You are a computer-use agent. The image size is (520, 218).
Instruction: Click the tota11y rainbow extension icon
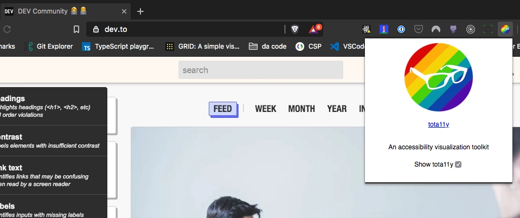(x=505, y=29)
